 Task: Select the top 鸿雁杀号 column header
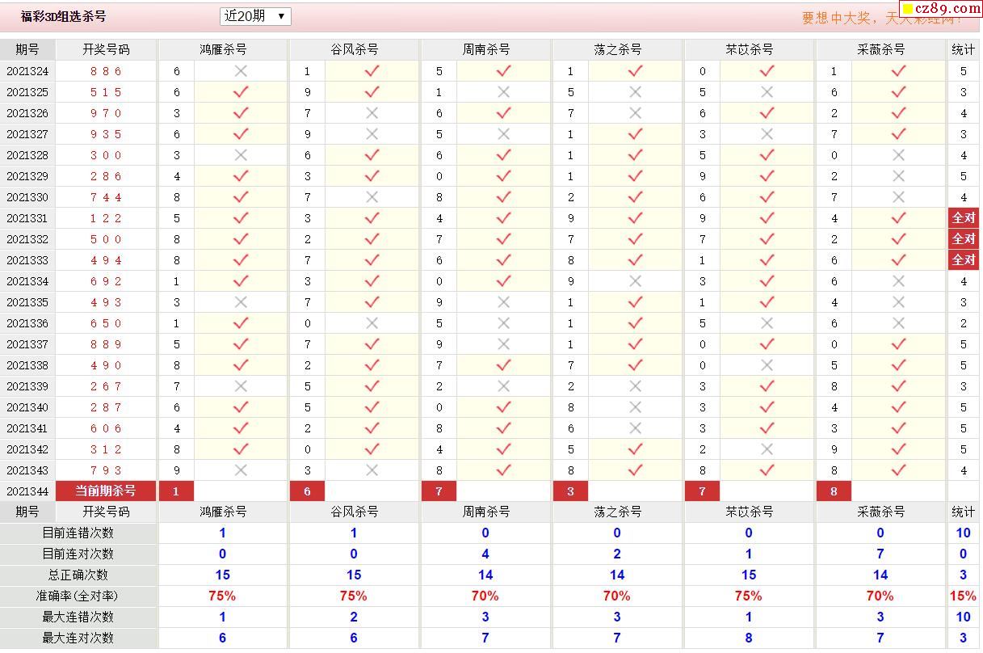pos(223,49)
